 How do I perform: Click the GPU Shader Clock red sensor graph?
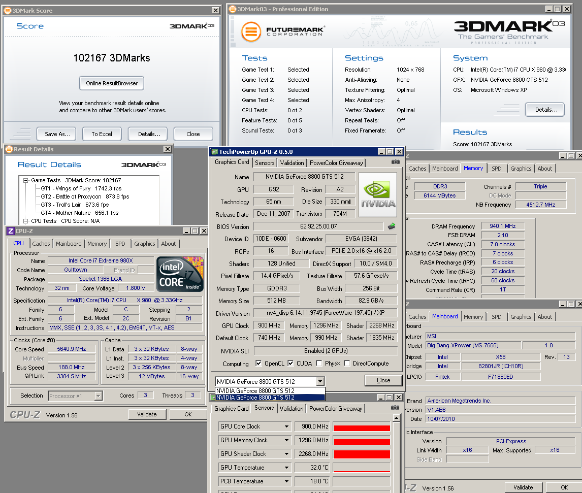362,454
